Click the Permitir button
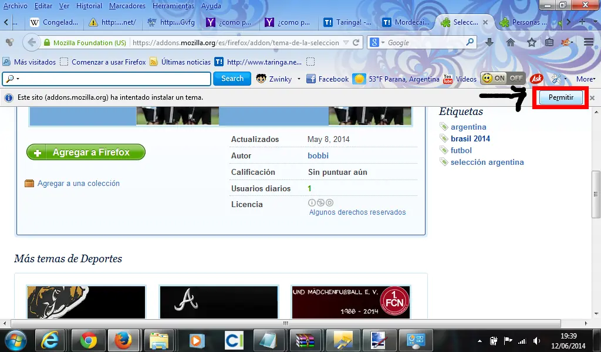601x352 pixels. 561,97
